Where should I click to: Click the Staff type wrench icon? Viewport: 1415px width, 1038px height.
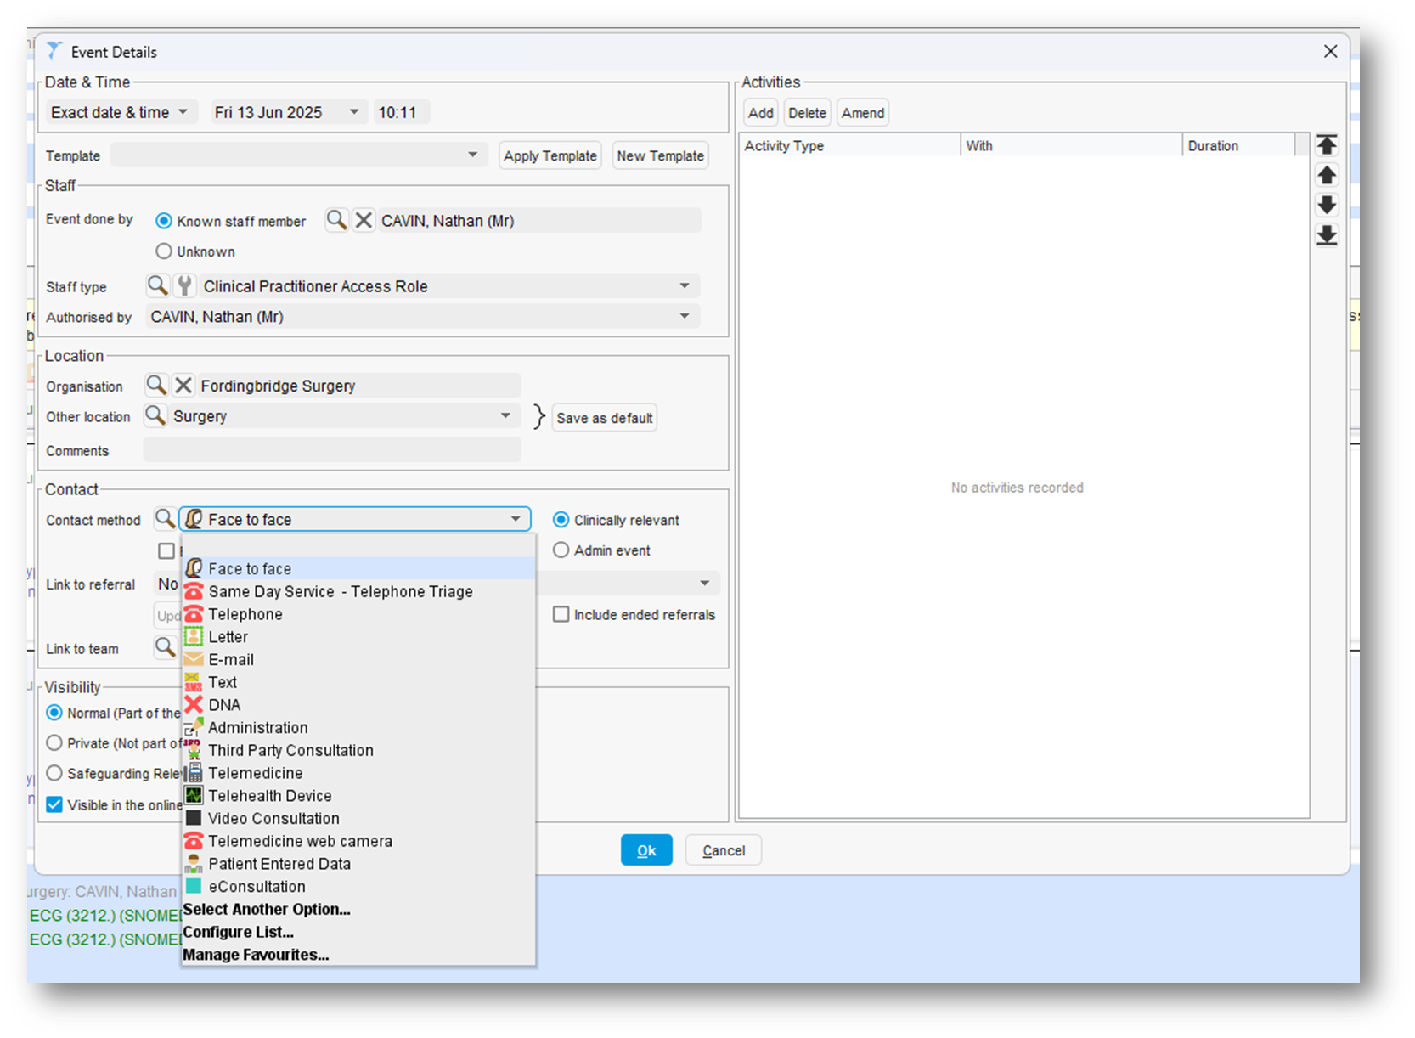tap(184, 285)
